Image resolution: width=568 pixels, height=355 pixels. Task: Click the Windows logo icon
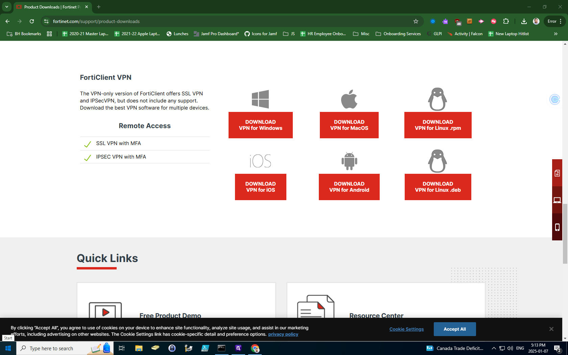coord(260,99)
